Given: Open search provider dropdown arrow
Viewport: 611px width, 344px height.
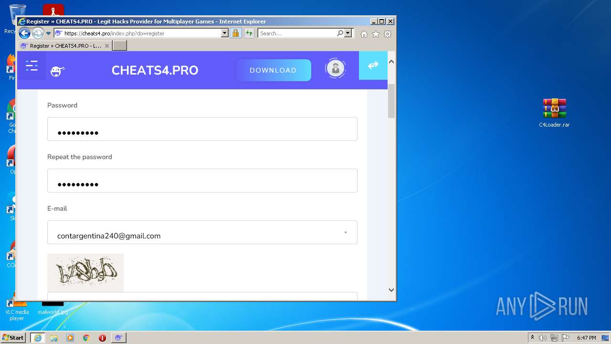Looking at the screenshot, I should 348,33.
